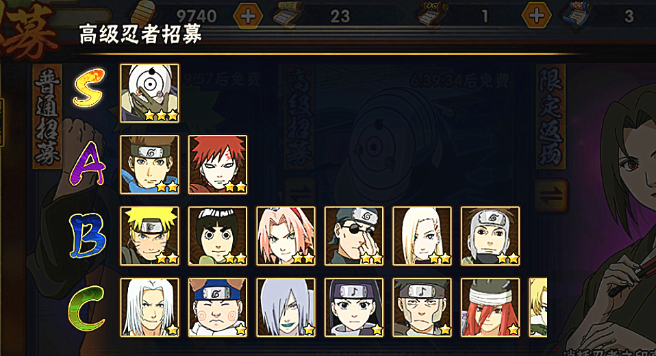The height and width of the screenshot is (356, 656).
Task: Choose blonde Ino portrait in B rank
Action: click(422, 236)
